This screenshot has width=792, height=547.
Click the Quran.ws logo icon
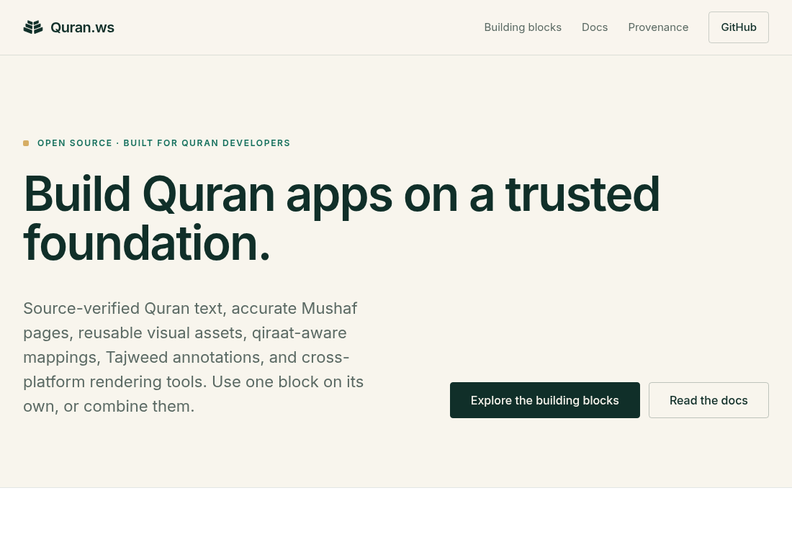pyautogui.click(x=33, y=27)
